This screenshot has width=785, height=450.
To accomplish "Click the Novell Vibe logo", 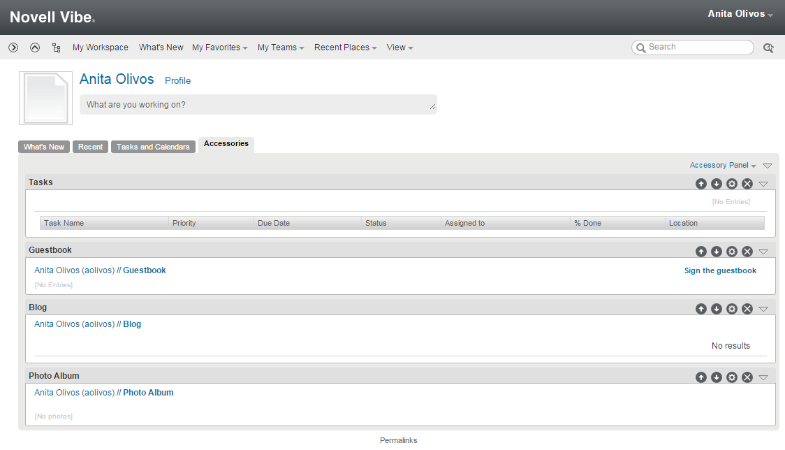I will [52, 17].
